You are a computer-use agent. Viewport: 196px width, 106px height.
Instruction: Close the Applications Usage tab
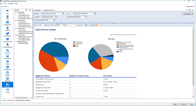pos(54,10)
